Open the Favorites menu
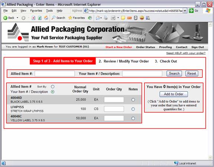Viewport: 214px width, 167px height. [36, 11]
